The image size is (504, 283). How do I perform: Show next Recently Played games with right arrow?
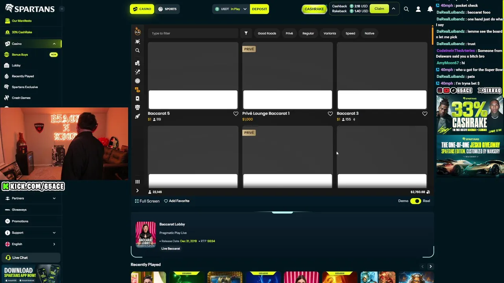[x=430, y=266]
